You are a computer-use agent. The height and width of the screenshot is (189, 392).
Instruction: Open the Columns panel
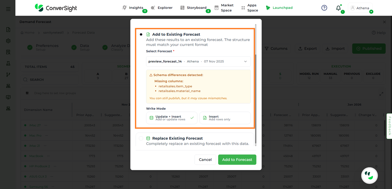click(x=276, y=48)
